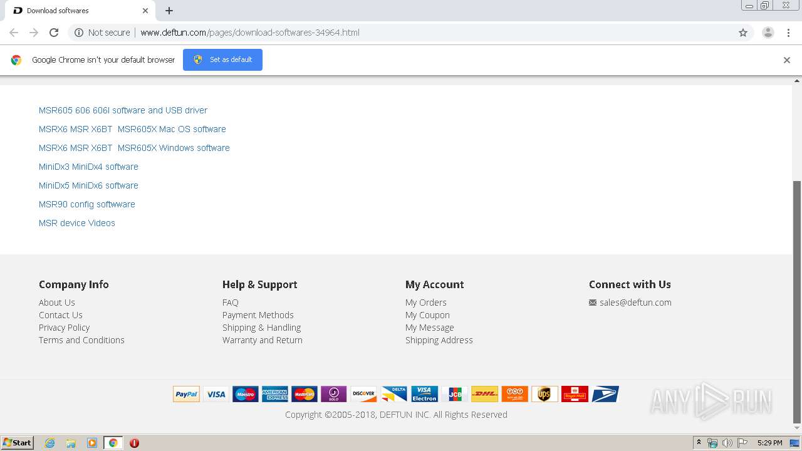Image resolution: width=802 pixels, height=451 pixels.
Task: Open My Orders link
Action: [426, 303]
